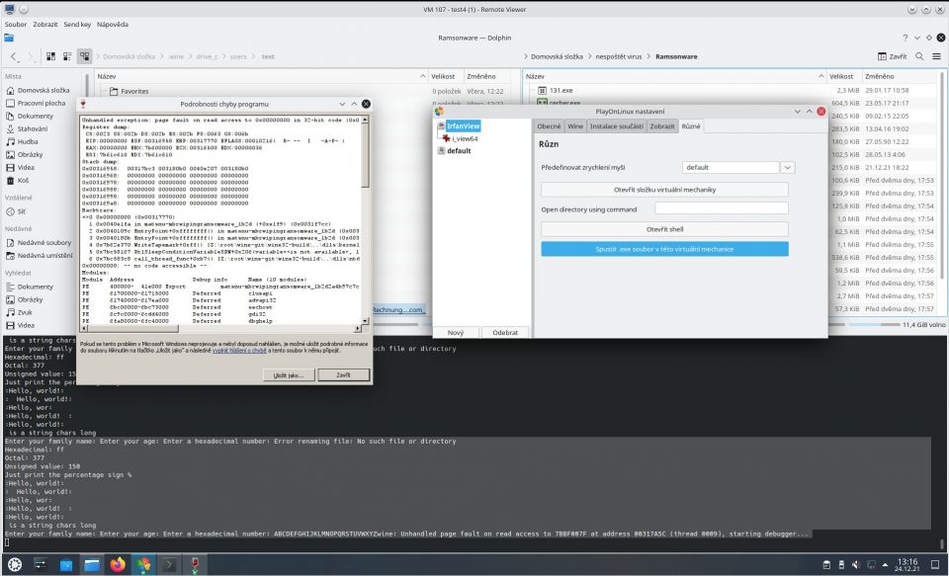Click Spustit .exe soubor v této virtuální mechanice
Viewport: 949px width, 576px height.
664,249
